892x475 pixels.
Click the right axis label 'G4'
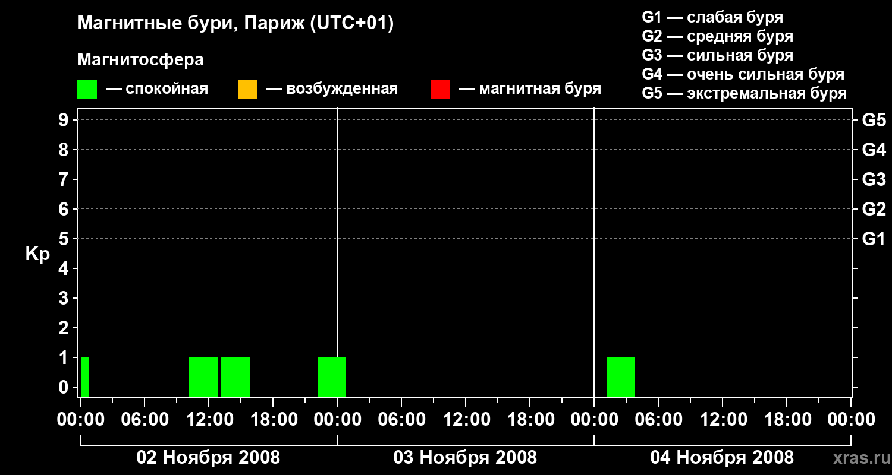pyautogui.click(x=874, y=150)
